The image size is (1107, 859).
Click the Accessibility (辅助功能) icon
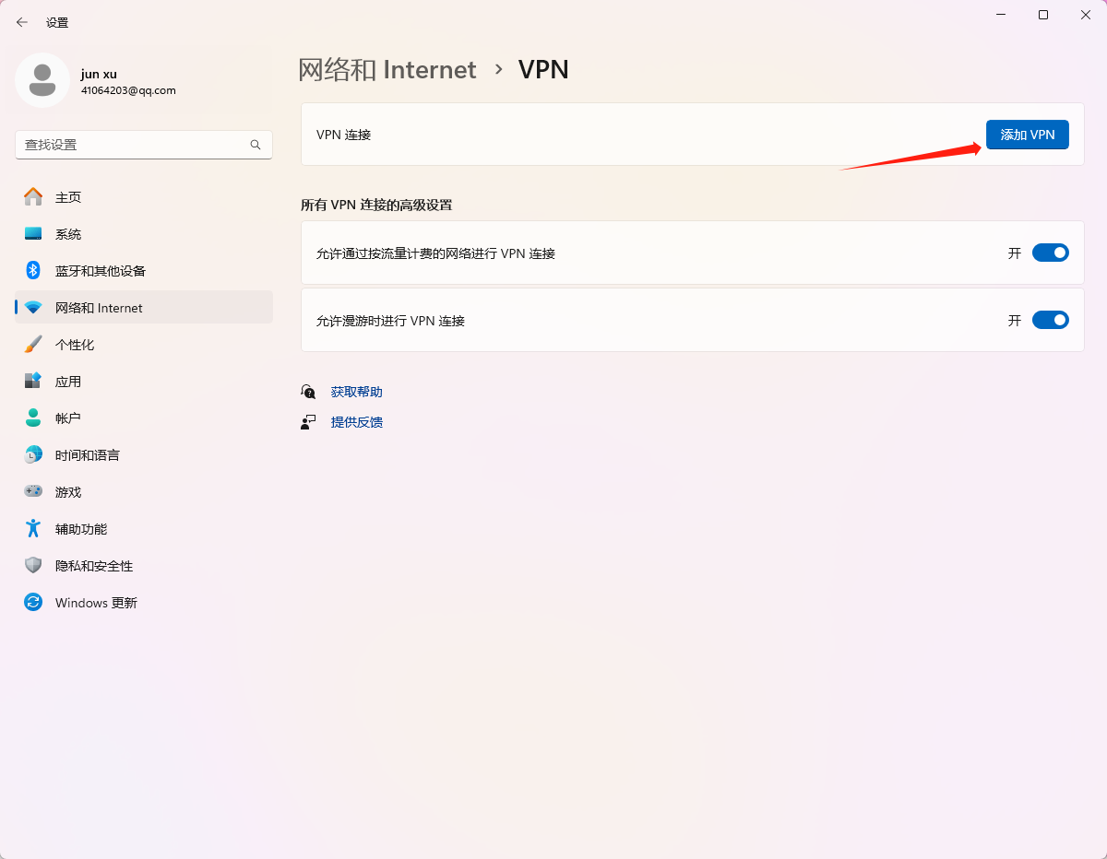[x=33, y=529]
